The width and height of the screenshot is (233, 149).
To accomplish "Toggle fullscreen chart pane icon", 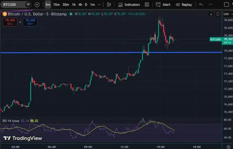I will coord(218,14).
